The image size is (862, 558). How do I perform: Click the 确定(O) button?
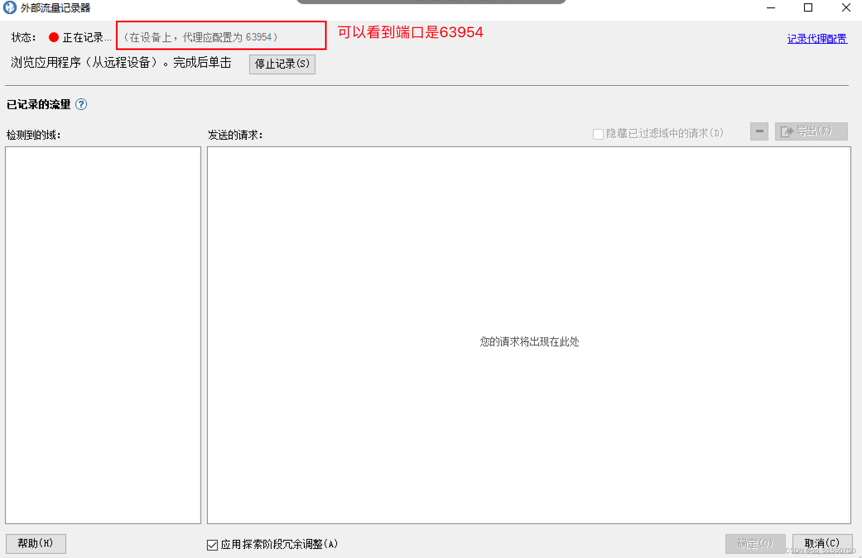point(755,544)
